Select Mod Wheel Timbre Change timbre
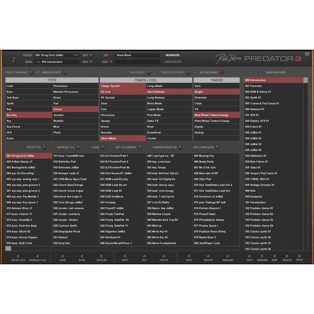314x314 pixels. (217, 115)
